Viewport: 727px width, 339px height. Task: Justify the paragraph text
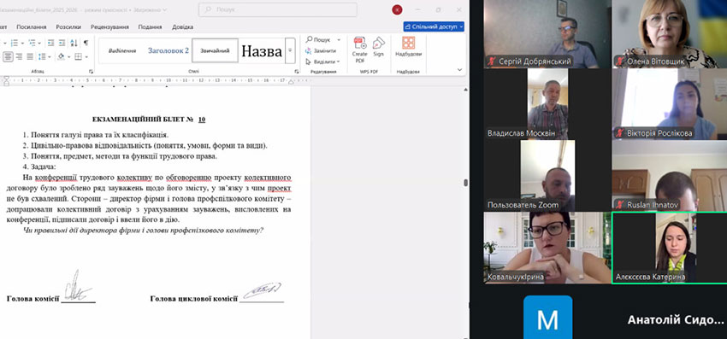point(30,56)
